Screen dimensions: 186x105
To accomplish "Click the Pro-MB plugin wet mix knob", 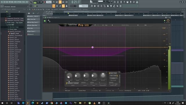I will 168,21.
